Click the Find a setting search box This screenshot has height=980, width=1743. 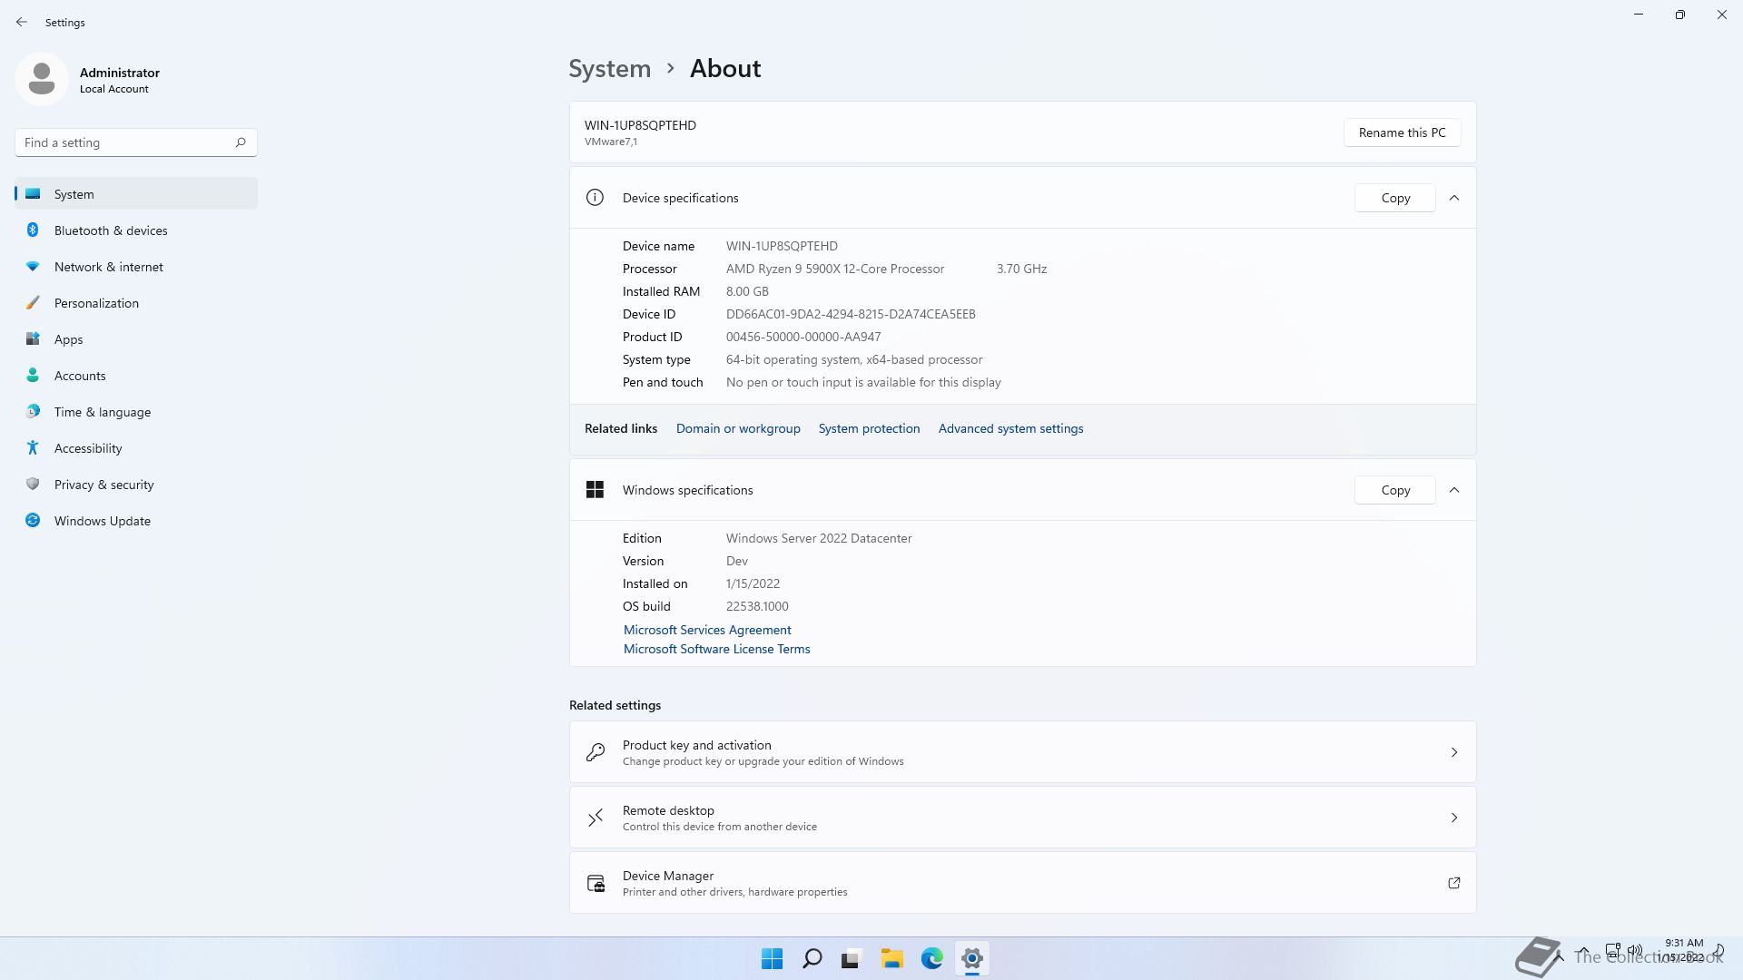pyautogui.click(x=127, y=142)
